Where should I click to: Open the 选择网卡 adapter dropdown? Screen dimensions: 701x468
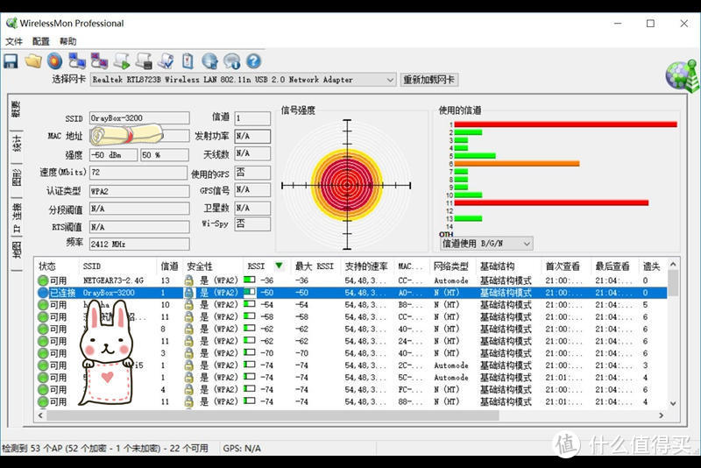click(390, 80)
